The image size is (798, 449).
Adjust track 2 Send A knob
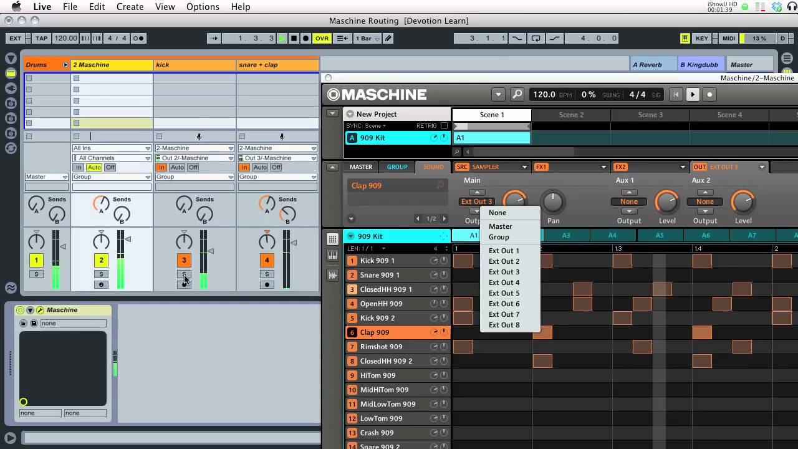pos(101,203)
